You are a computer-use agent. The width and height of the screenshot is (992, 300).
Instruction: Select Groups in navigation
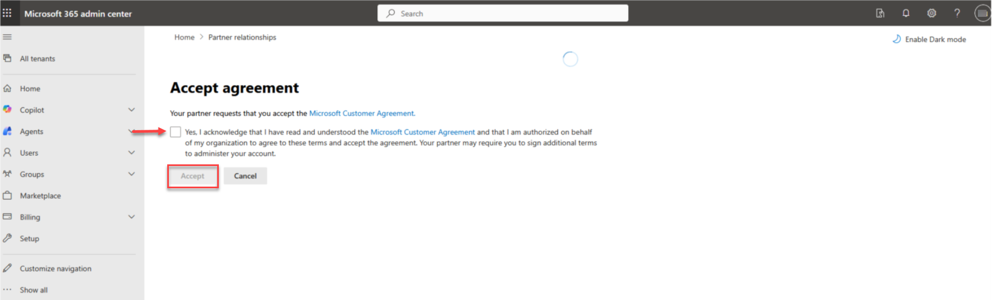pos(32,174)
